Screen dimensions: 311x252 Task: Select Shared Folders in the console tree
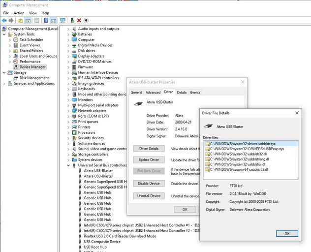31,51
